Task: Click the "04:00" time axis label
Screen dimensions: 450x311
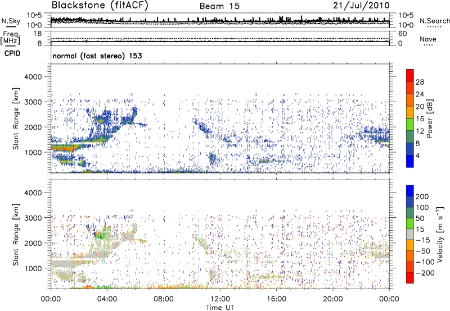Action: [107, 299]
